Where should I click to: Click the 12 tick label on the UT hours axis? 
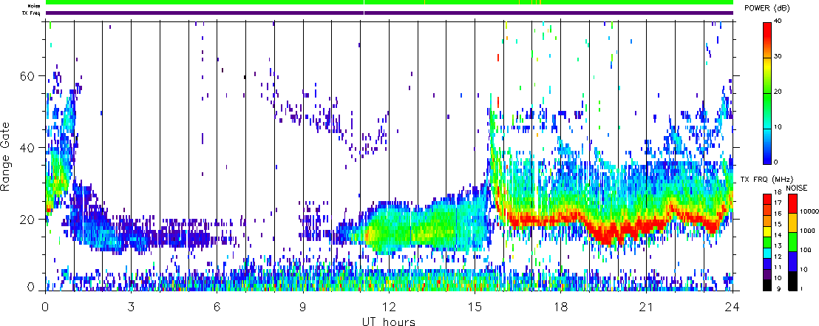(389, 307)
